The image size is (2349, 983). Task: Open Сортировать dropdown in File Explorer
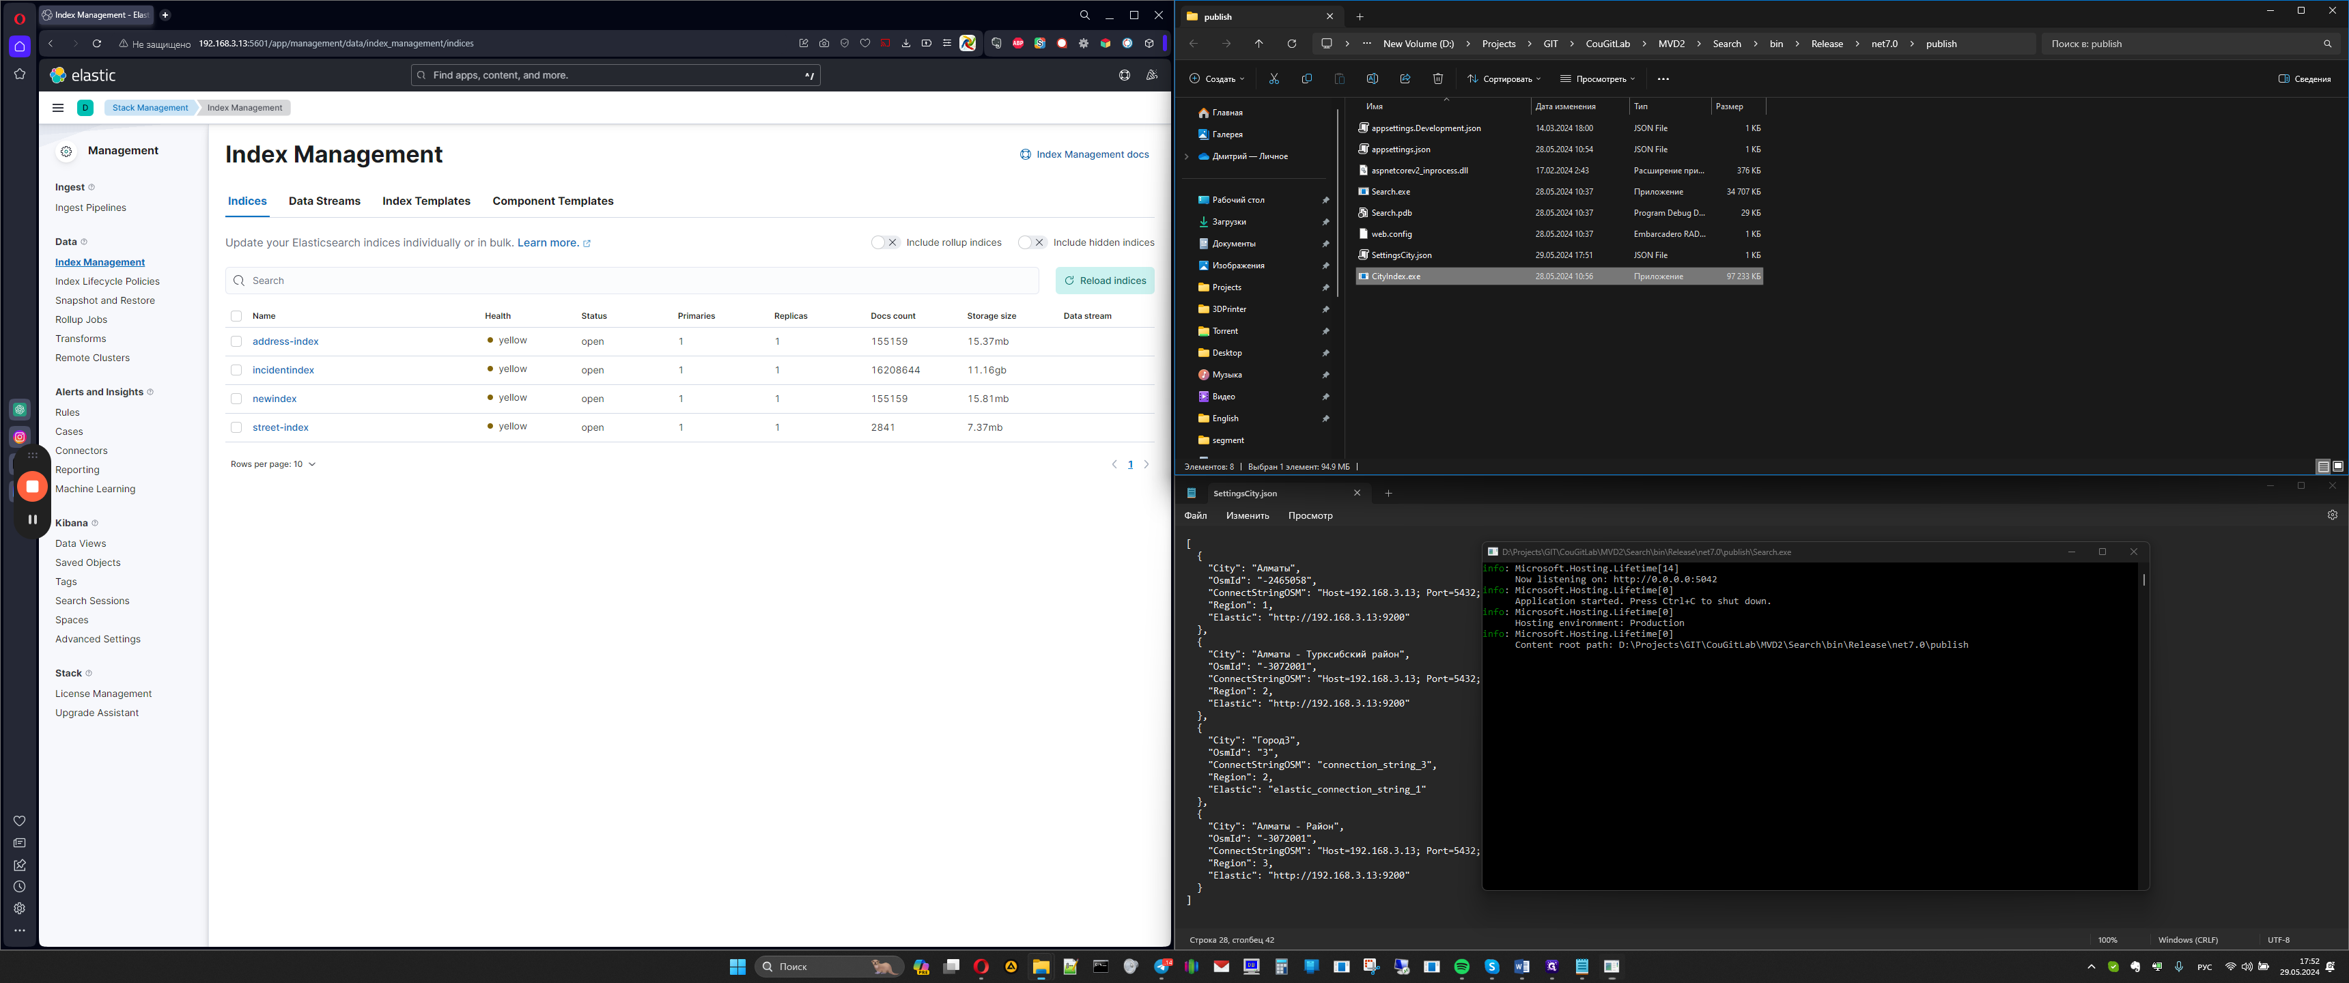point(1504,79)
